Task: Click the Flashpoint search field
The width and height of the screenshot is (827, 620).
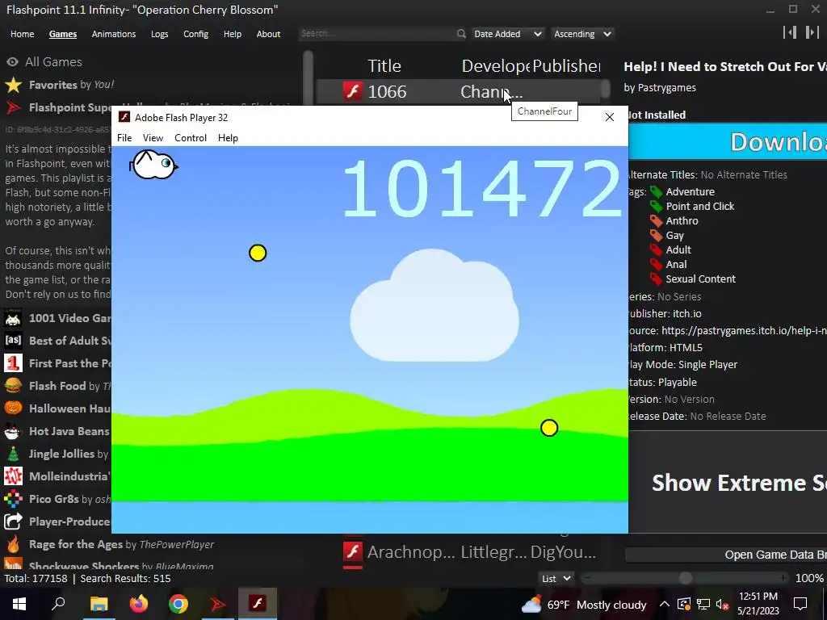Action: pyautogui.click(x=376, y=33)
